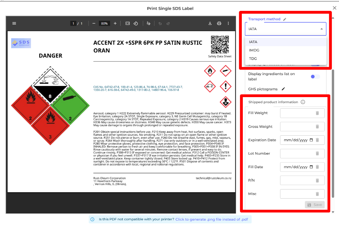Open PDF viewer more actions menu
This screenshot has width=339, height=225.
point(228,23)
